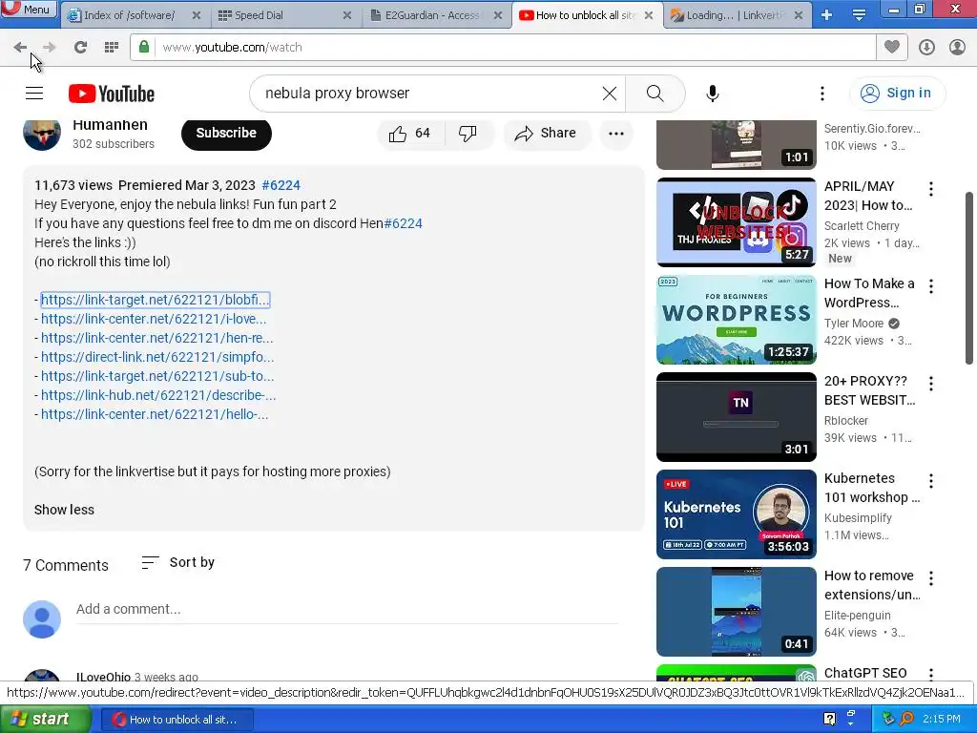Reload the page with the refresh icon
This screenshot has height=733, width=977.
(x=80, y=47)
